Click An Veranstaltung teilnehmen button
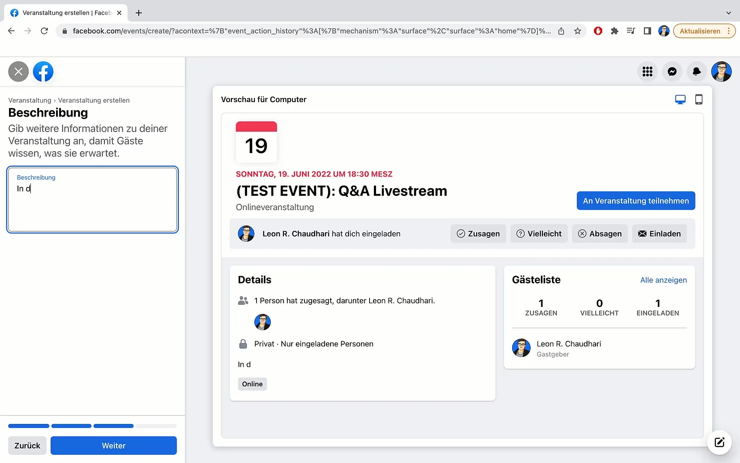This screenshot has height=463, width=740. click(636, 201)
